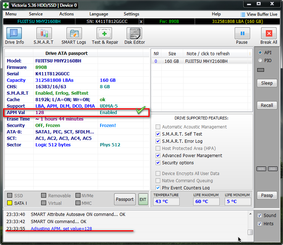Click the Adjusting APM, set value=128 log entry
The width and height of the screenshot is (283, 245).
pos(61,228)
